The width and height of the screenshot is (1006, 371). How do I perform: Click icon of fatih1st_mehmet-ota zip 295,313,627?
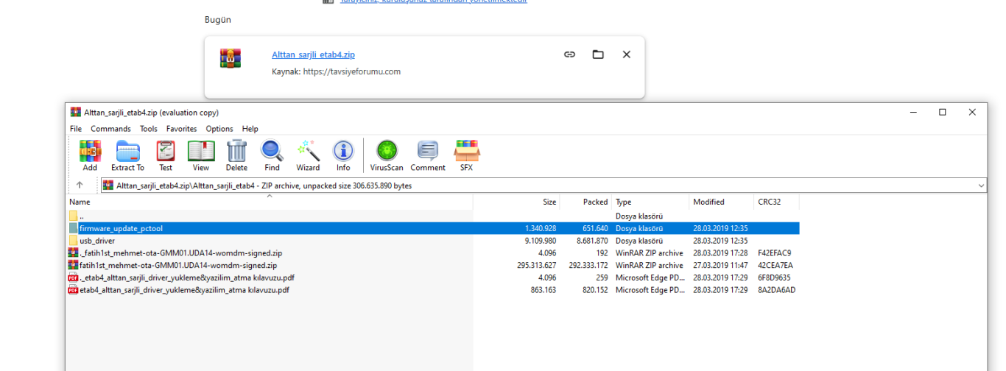pyautogui.click(x=73, y=265)
